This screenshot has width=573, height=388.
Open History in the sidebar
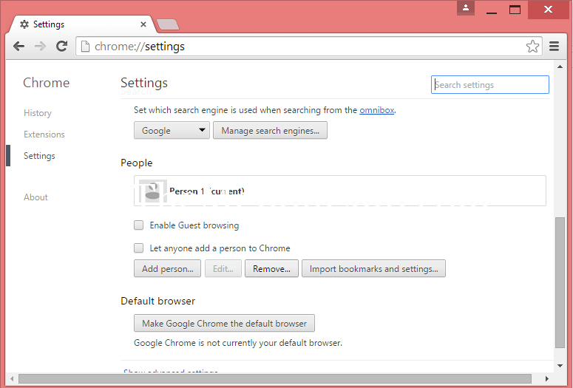[x=38, y=113]
